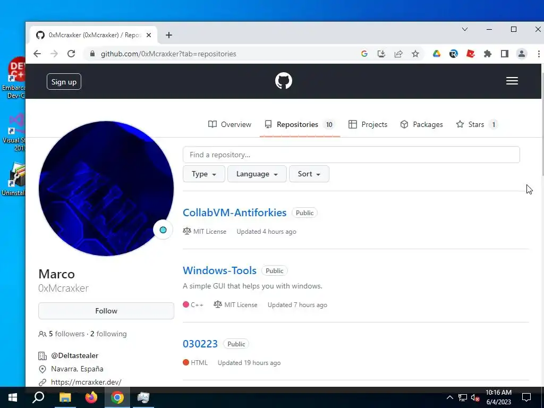Click the Windows Start button
This screenshot has width=544, height=408.
(13, 397)
